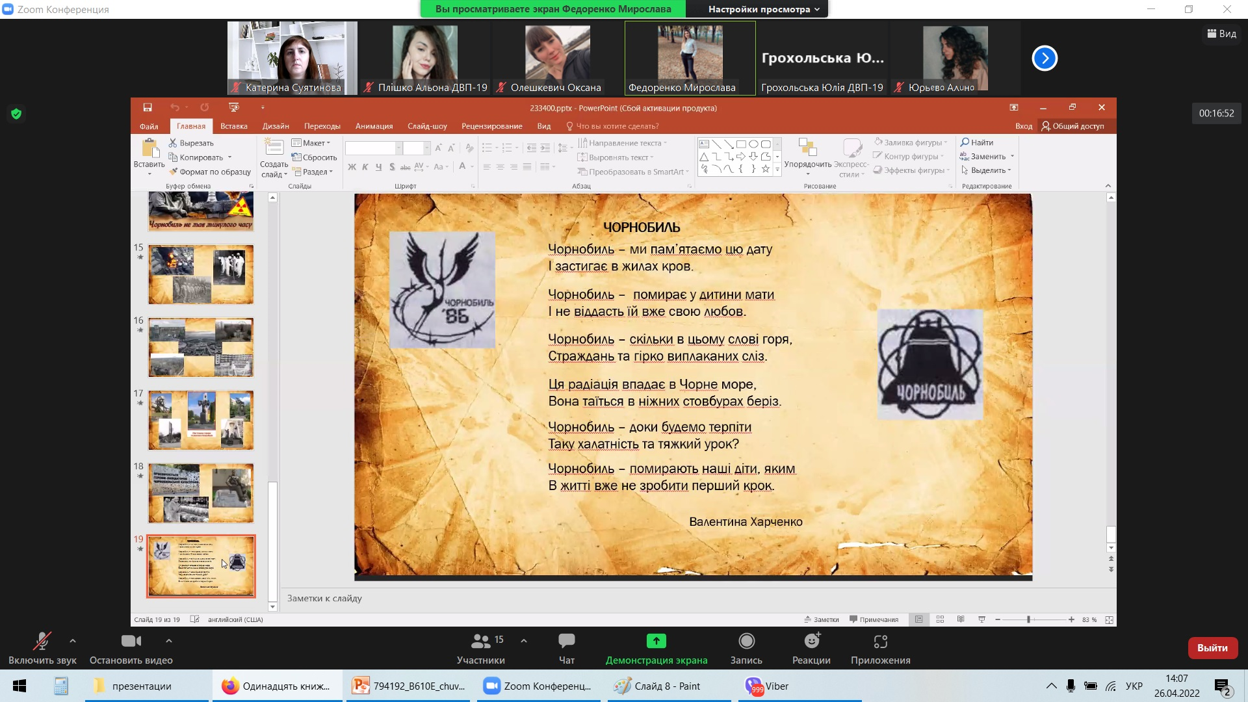1248x702 pixels.
Task: Collapse the PowerPoint ribbon
Action: [1108, 186]
